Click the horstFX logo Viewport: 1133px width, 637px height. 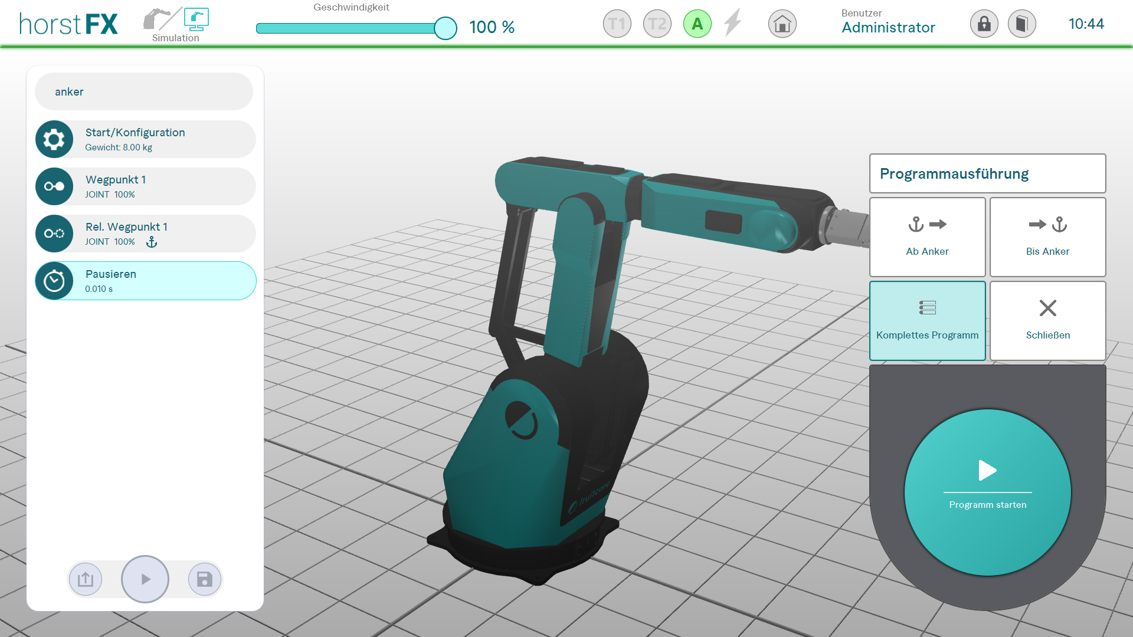click(x=68, y=24)
